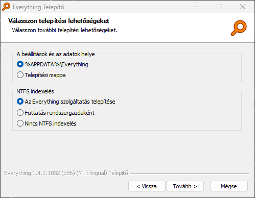
Task: Choose the Nincs NTFS indexelés option
Action: tap(47, 123)
